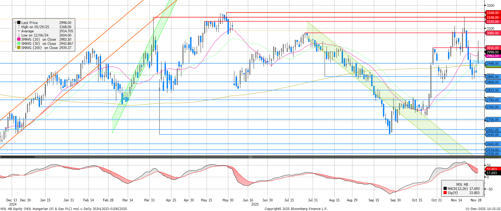Click the black 17.693 MACD value tag
The image size is (501, 211).
click(x=492, y=173)
